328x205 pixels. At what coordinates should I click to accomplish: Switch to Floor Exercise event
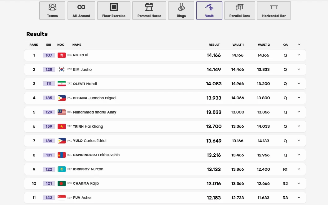(114, 11)
